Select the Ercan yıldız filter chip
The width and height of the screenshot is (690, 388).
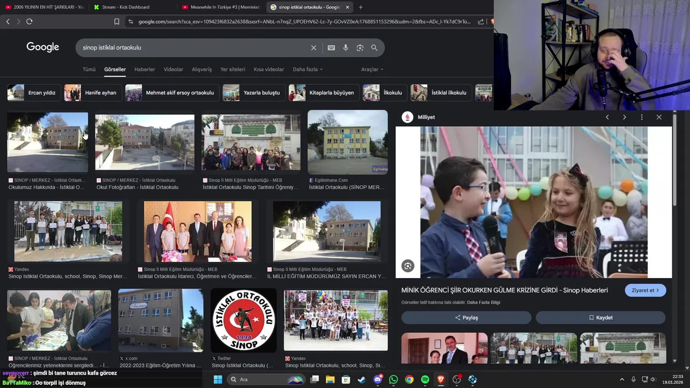click(x=33, y=93)
